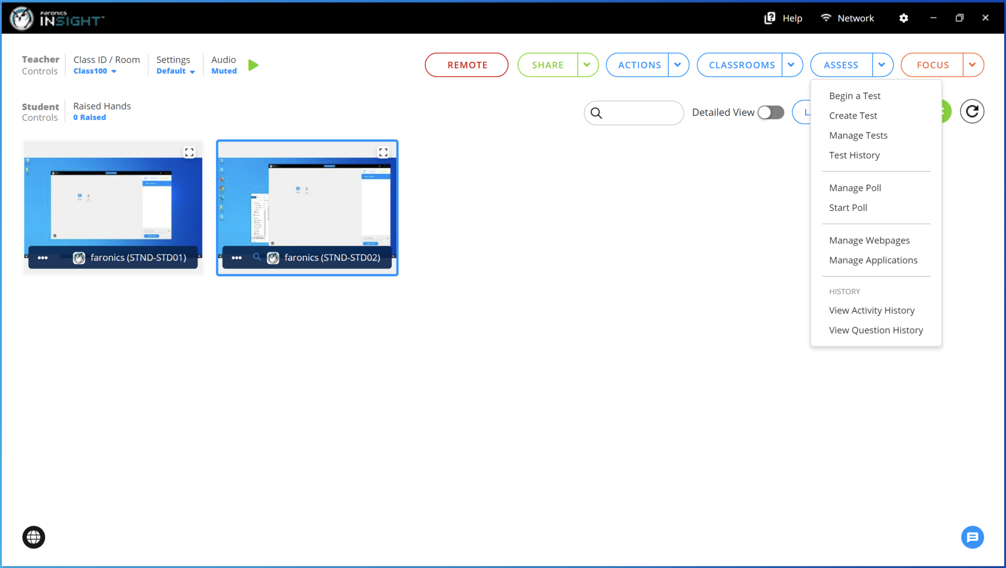Click the globe icon at bottom left
Screen dimensions: 1006x568
click(34, 537)
